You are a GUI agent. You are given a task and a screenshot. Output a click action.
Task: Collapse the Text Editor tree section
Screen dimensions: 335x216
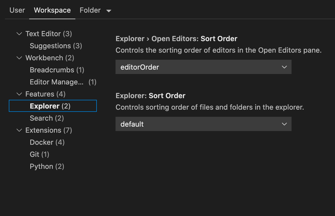point(19,34)
